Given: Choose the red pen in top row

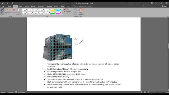Looking at the screenshot, I should tap(30, 10).
